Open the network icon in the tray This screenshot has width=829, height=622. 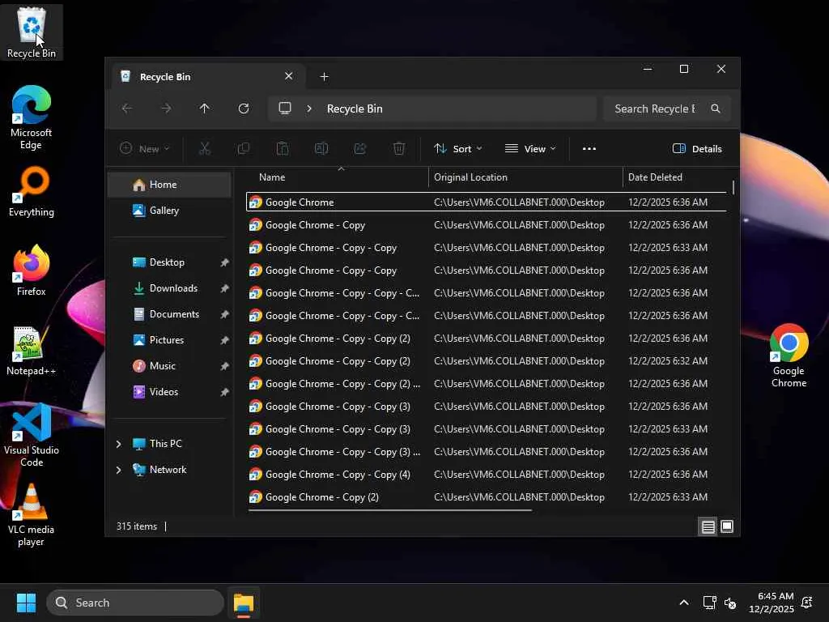click(709, 603)
